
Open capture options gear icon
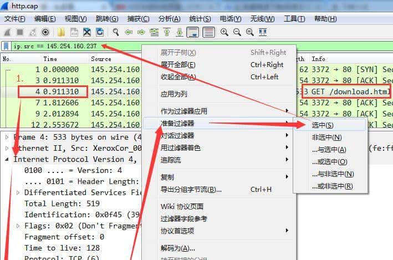45,32
